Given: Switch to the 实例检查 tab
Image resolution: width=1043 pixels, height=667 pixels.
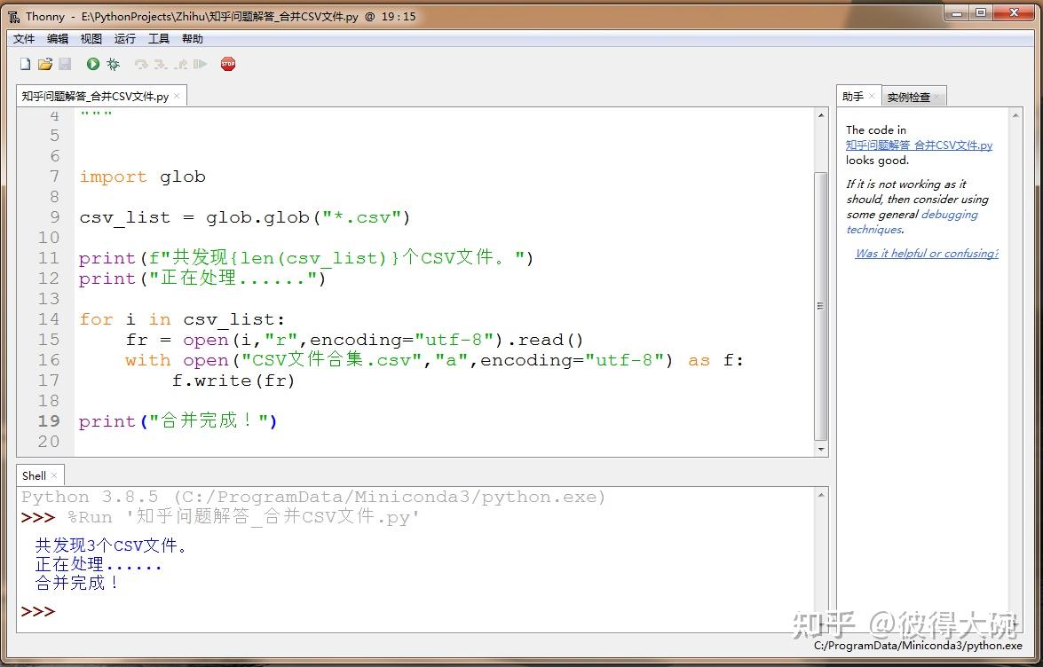Looking at the screenshot, I should (x=907, y=96).
